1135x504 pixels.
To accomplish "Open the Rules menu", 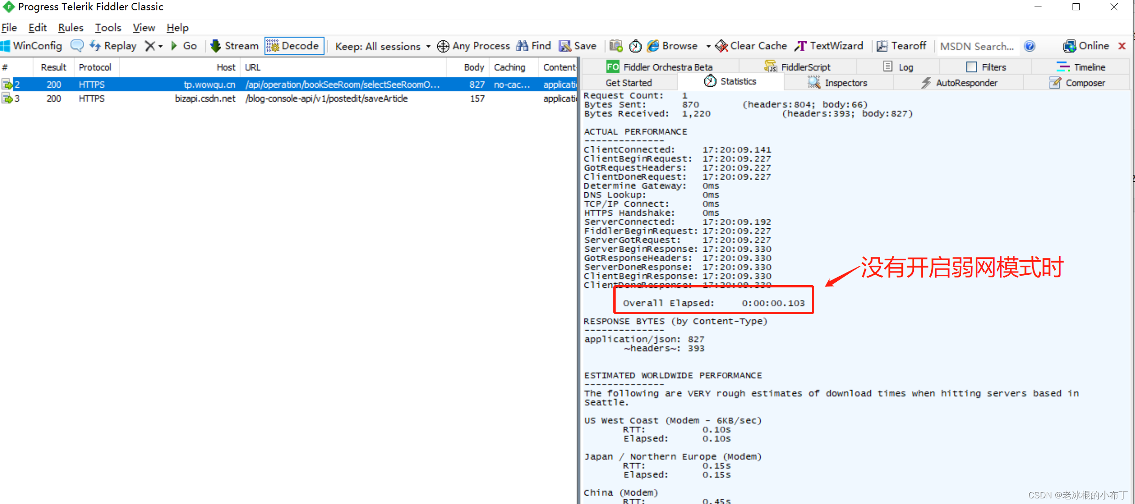I will click(x=70, y=28).
